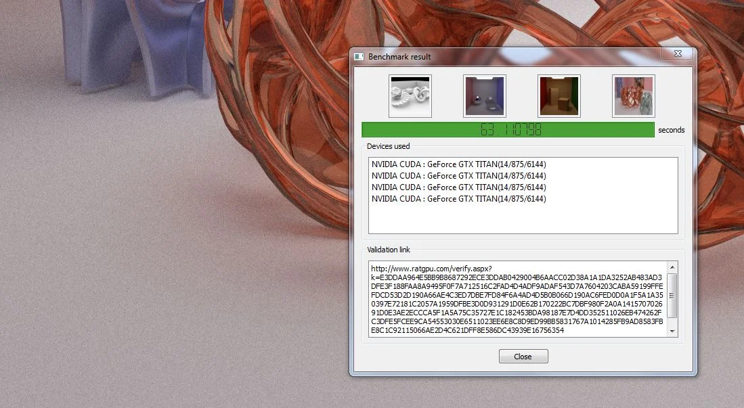Open the Cornell box scene thumbnail
The height and width of the screenshot is (408, 744).
click(x=559, y=96)
